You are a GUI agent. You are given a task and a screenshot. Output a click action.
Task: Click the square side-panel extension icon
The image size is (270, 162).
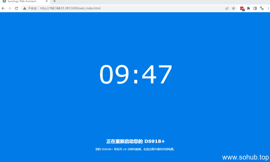pos(255,8)
